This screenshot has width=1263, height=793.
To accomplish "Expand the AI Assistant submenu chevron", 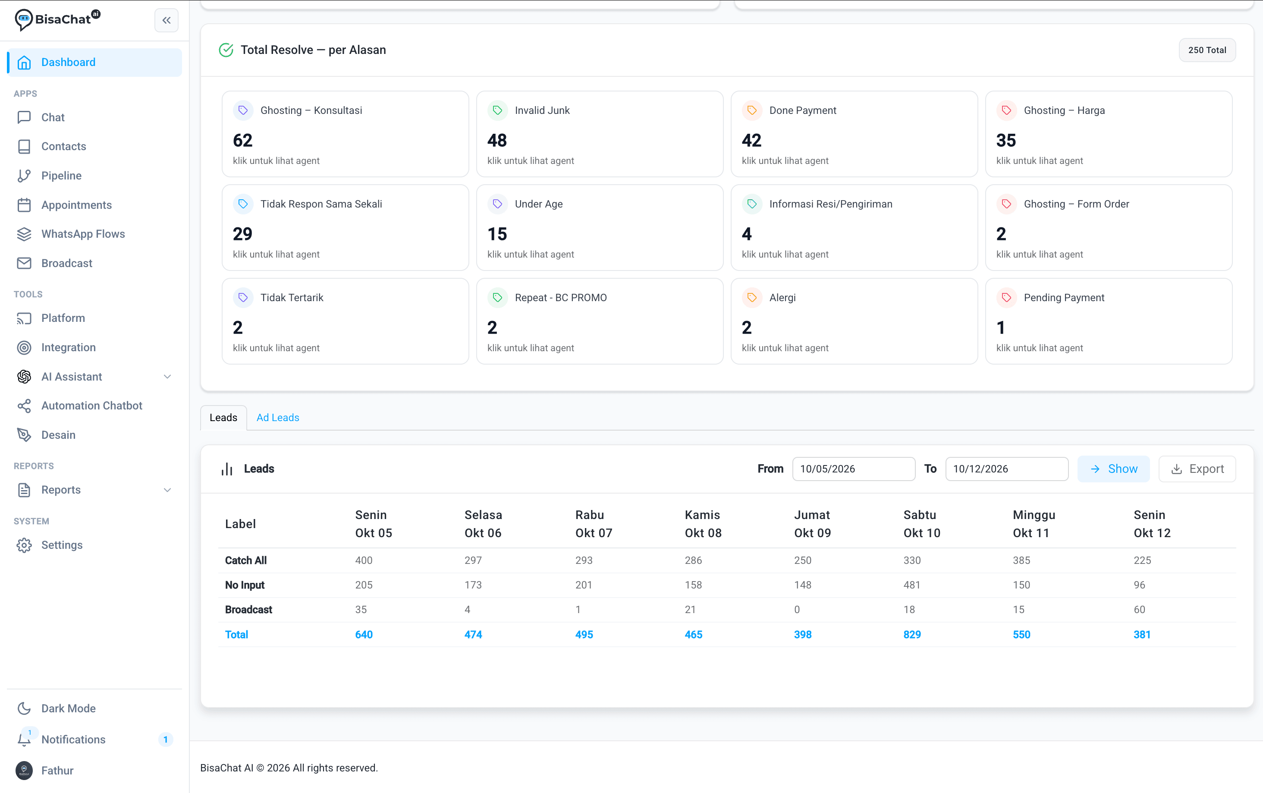I will click(167, 377).
